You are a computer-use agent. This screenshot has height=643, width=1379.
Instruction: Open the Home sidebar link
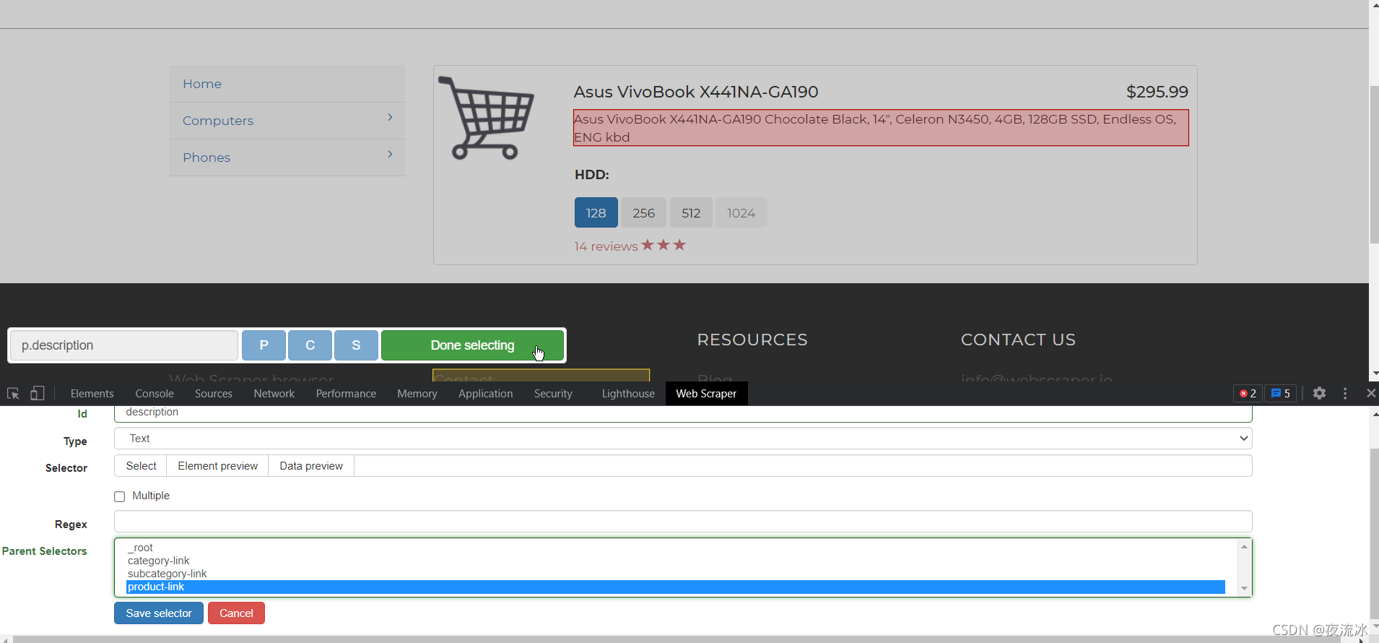(x=202, y=84)
